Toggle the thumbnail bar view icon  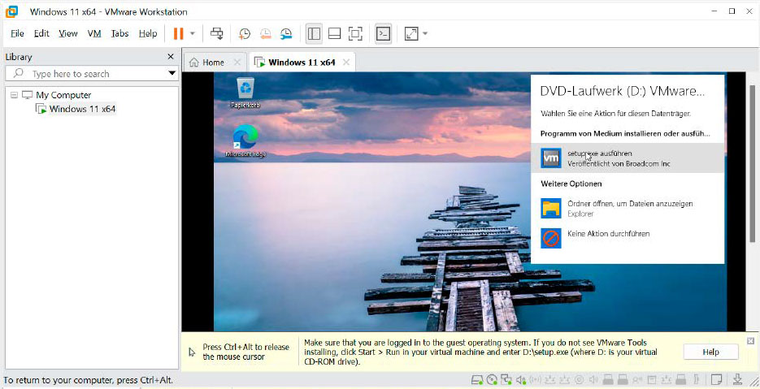click(x=334, y=33)
